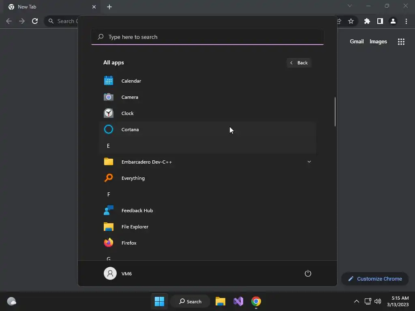
Task: Launch Cortana via its ring icon
Action: pyautogui.click(x=109, y=129)
